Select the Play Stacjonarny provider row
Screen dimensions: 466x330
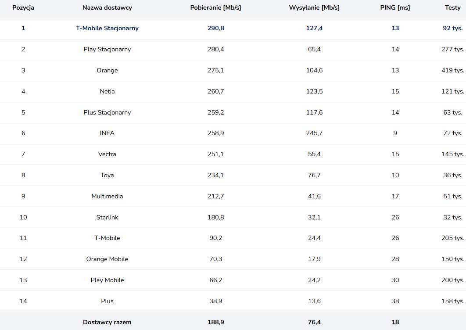[107, 49]
